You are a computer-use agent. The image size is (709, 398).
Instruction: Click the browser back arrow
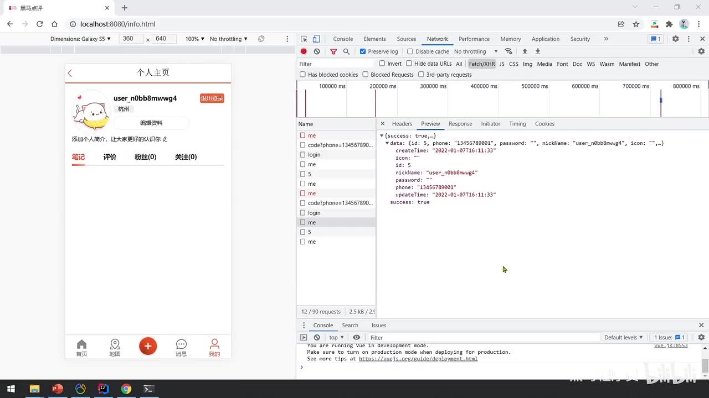(x=10, y=24)
